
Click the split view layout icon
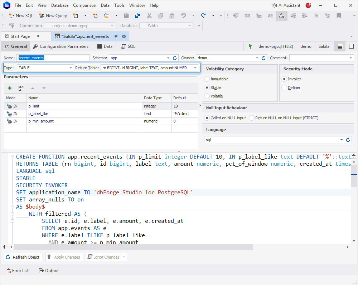pos(340,46)
